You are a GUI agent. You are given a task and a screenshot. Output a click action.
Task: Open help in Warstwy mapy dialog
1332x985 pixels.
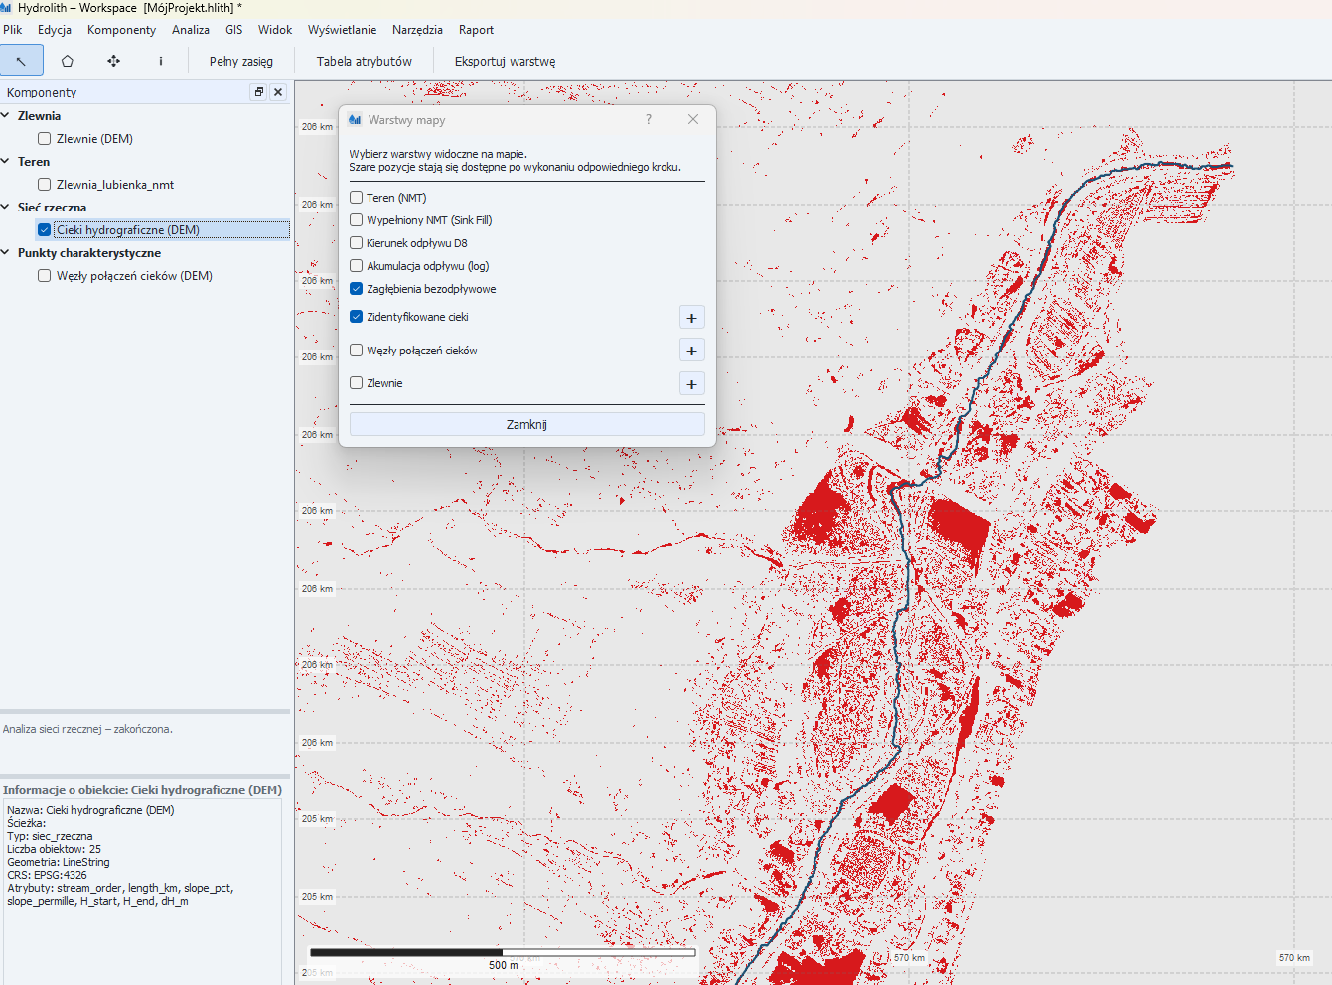click(x=649, y=119)
